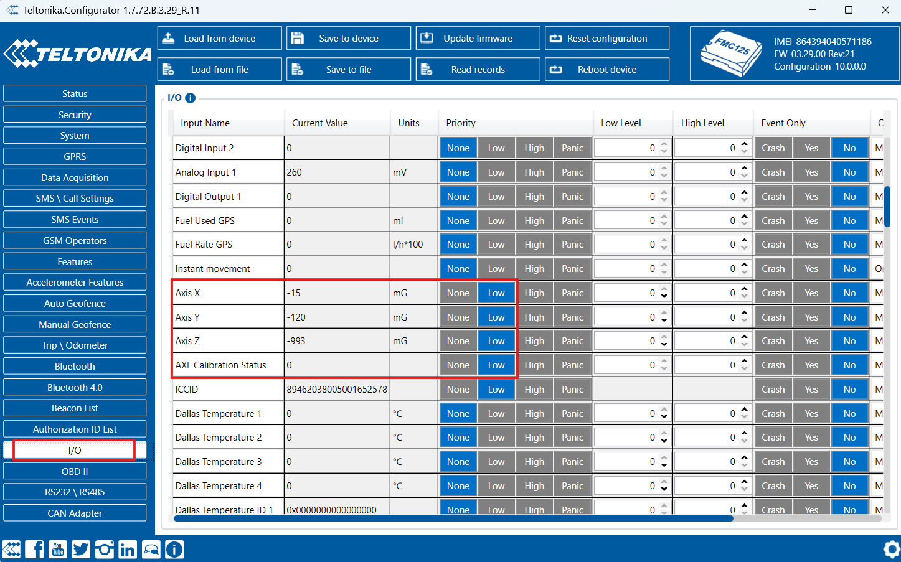Viewport: 901px width, 562px height.
Task: Open the information icon in the footer
Action: [x=174, y=550]
